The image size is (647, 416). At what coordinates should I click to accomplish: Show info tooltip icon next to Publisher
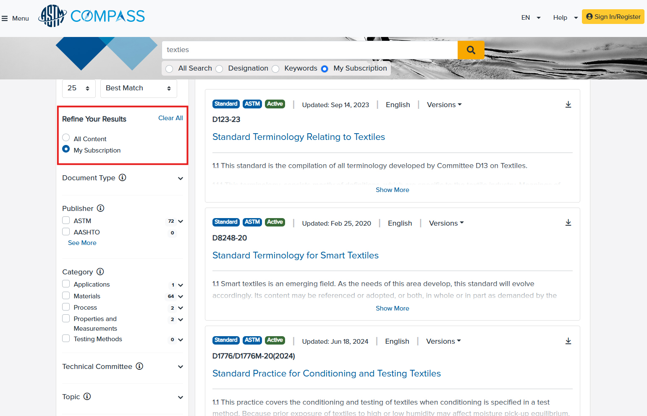point(101,208)
